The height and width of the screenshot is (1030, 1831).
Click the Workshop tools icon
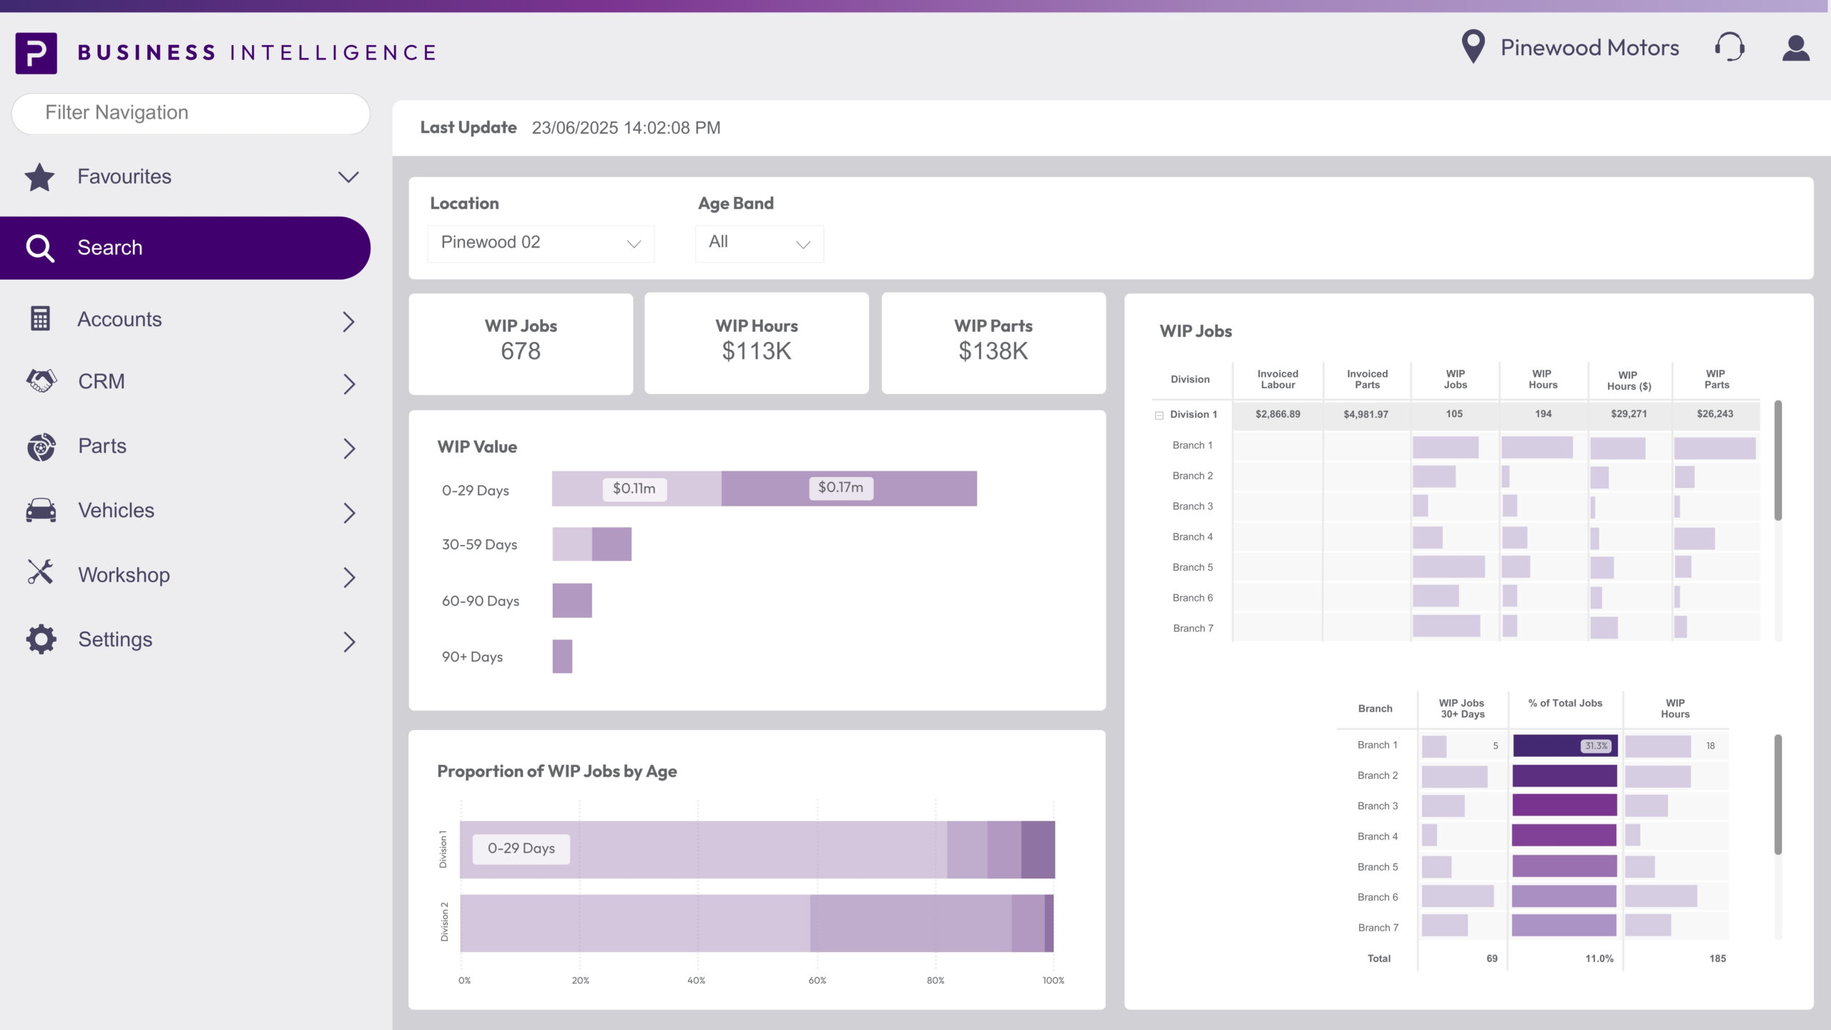[x=41, y=573]
